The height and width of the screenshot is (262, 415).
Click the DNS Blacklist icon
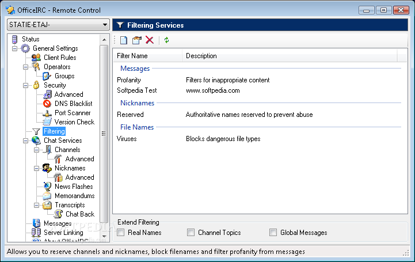click(x=47, y=104)
